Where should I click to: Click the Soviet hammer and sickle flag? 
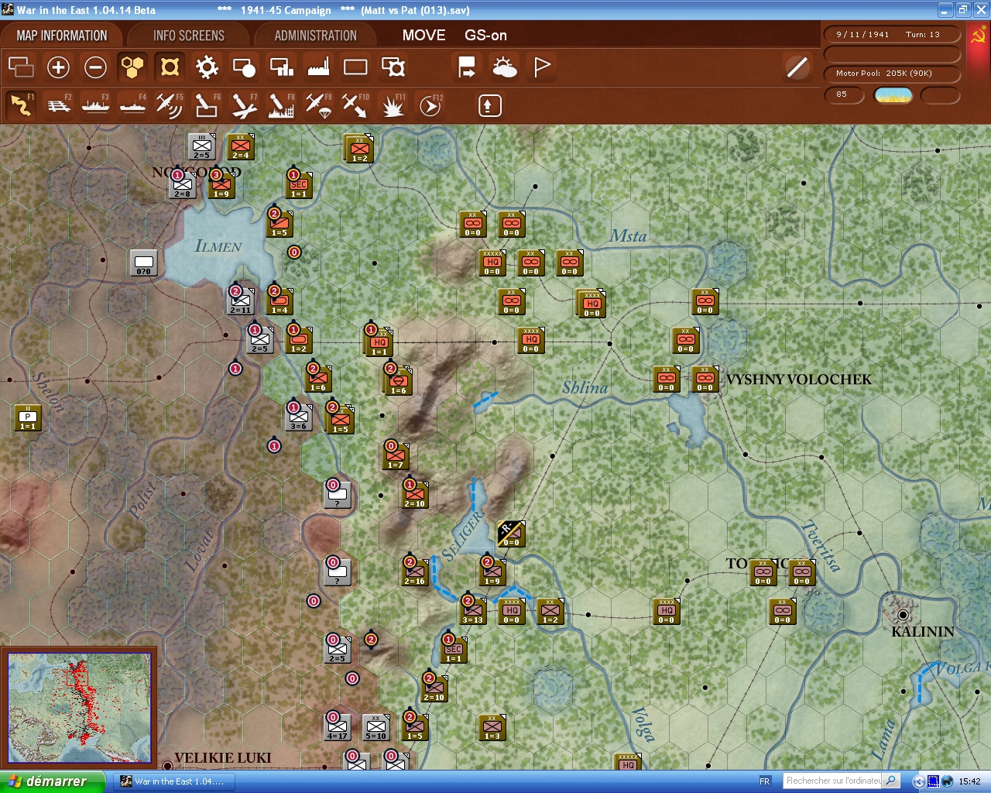(x=979, y=36)
